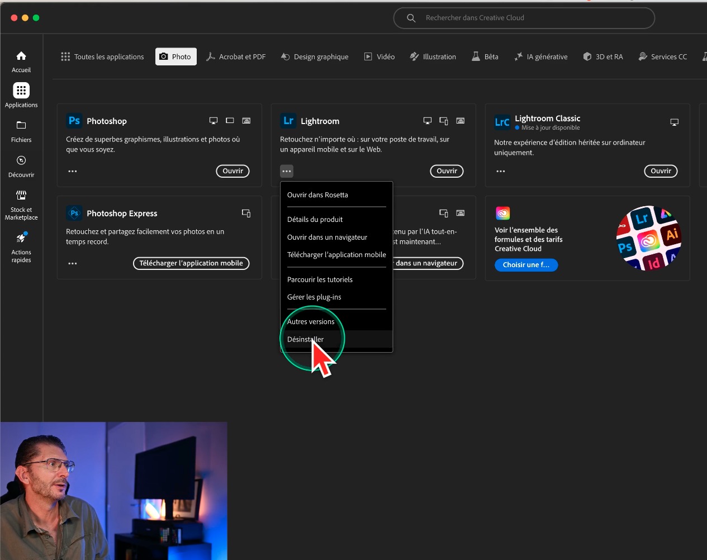Click Télécharger l'application mobile for Photoshop Express
This screenshot has height=560, width=707.
click(x=191, y=263)
